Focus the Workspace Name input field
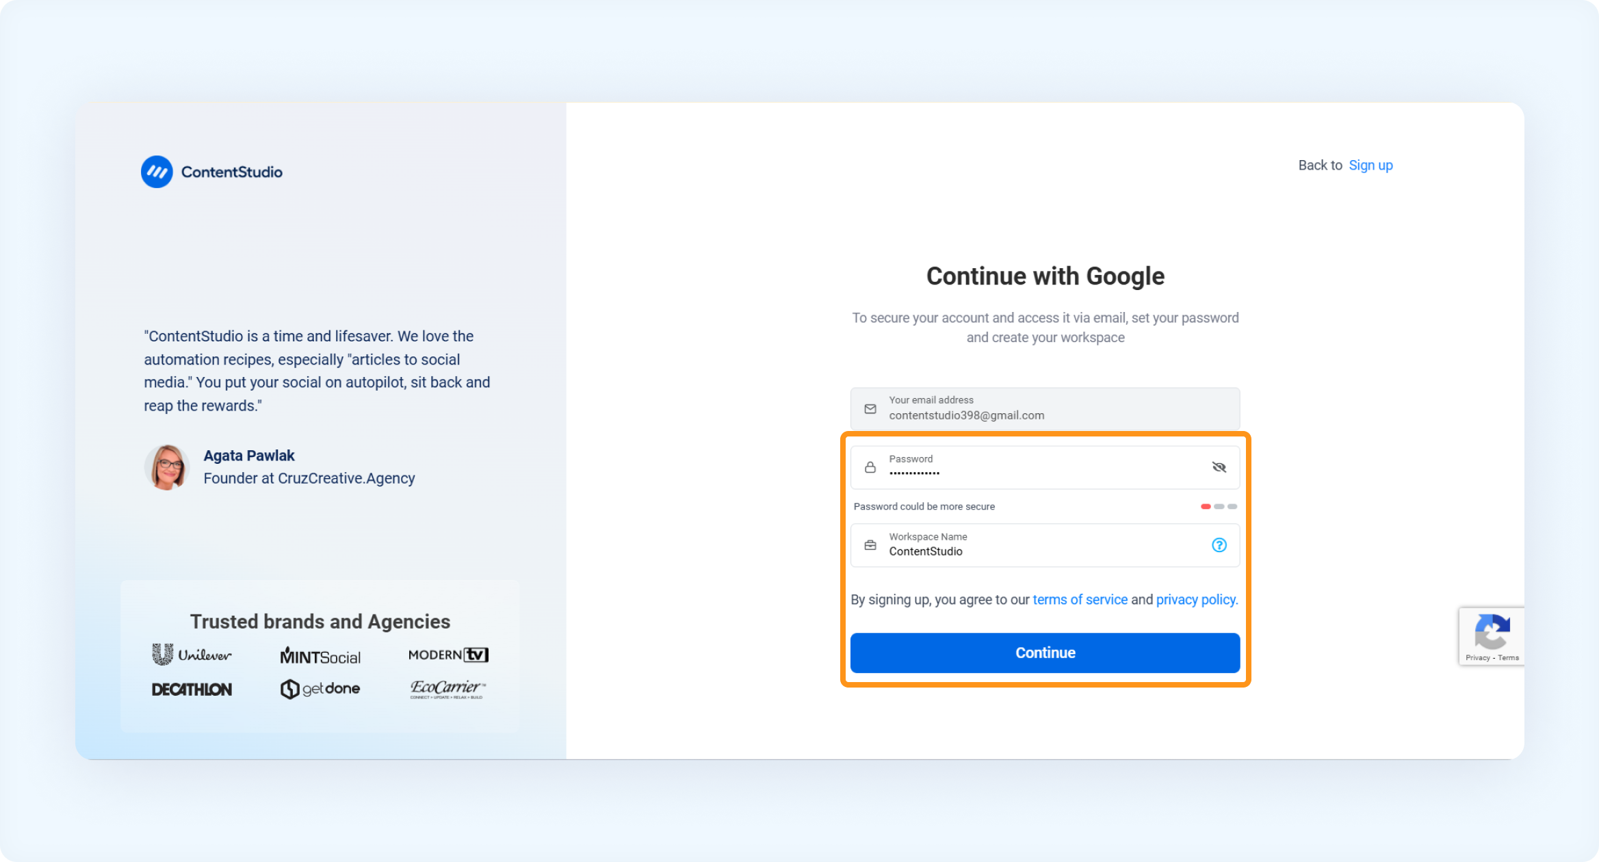 (1045, 545)
